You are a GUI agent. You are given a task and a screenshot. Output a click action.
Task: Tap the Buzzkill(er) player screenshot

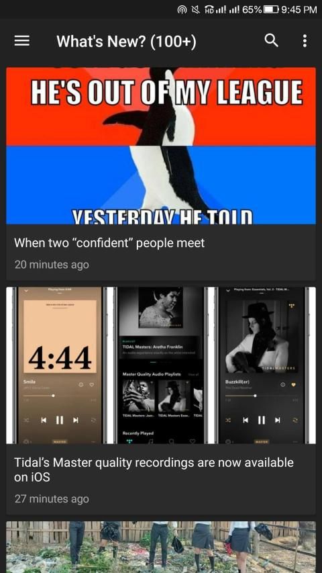[x=262, y=365]
